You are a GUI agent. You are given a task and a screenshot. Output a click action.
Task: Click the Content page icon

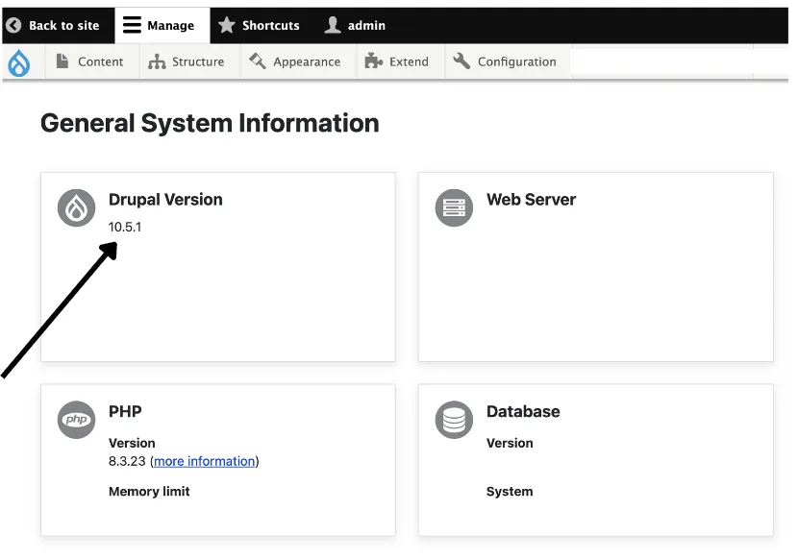pyautogui.click(x=62, y=61)
